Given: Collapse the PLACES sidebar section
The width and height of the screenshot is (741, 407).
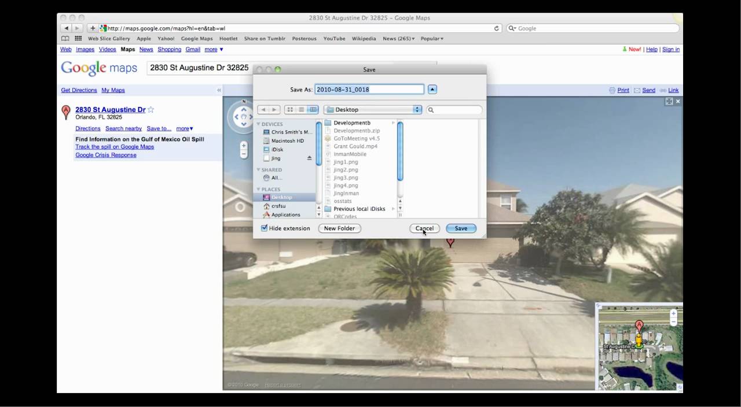Looking at the screenshot, I should (x=259, y=190).
